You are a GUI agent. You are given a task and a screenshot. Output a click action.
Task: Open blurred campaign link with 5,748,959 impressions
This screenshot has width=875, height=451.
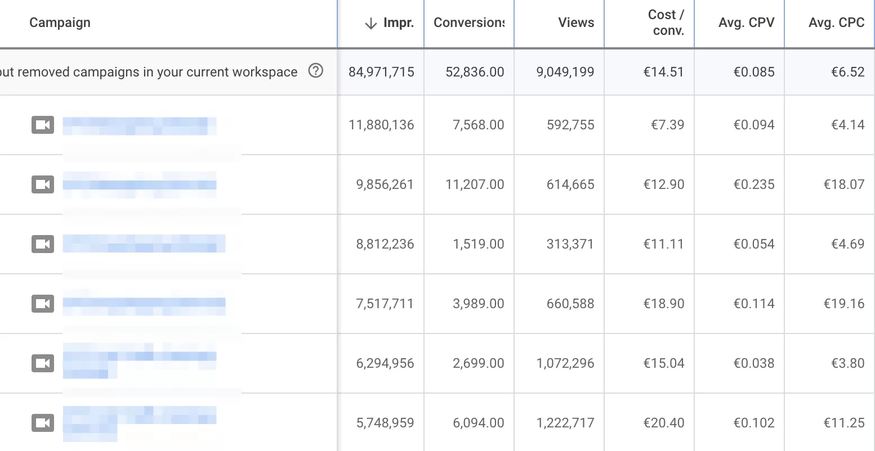[140, 423]
